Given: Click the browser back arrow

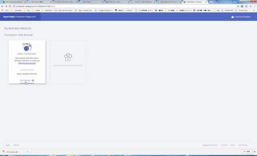Looking at the screenshot, I should click(x=2, y=6).
